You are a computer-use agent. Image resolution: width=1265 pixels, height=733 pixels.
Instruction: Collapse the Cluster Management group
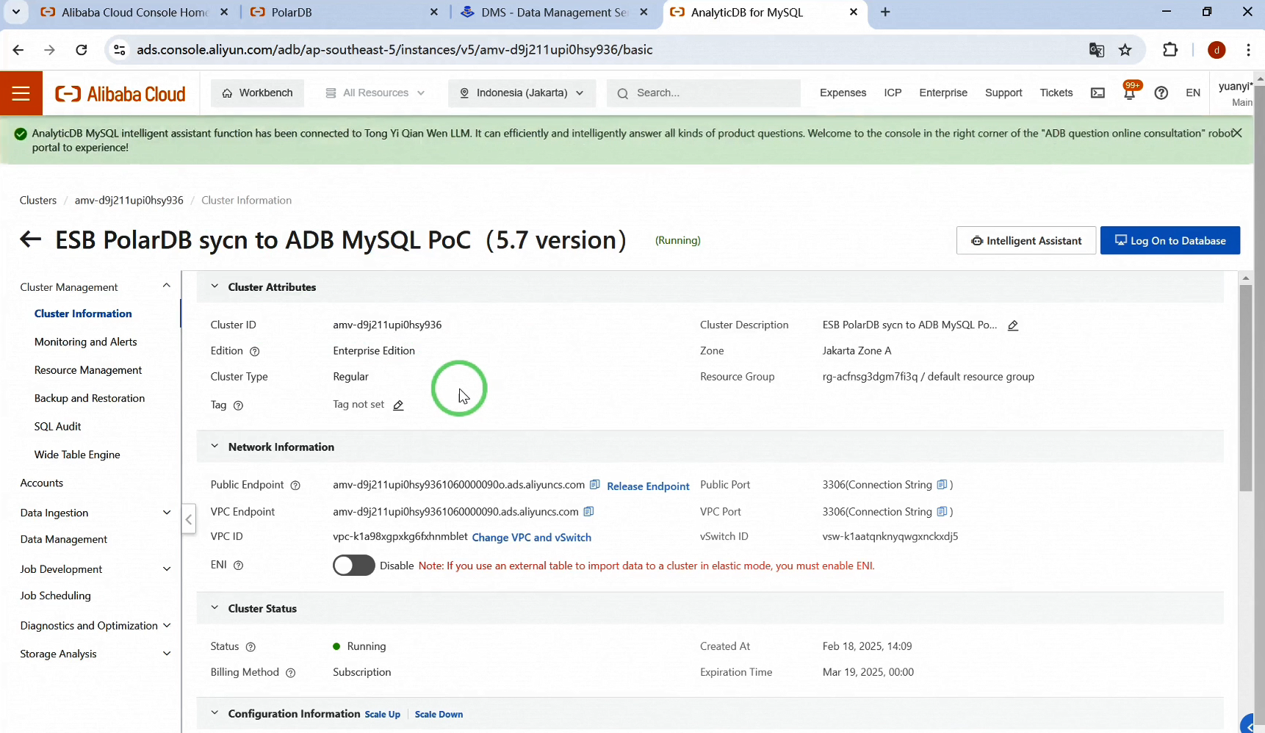coord(167,286)
